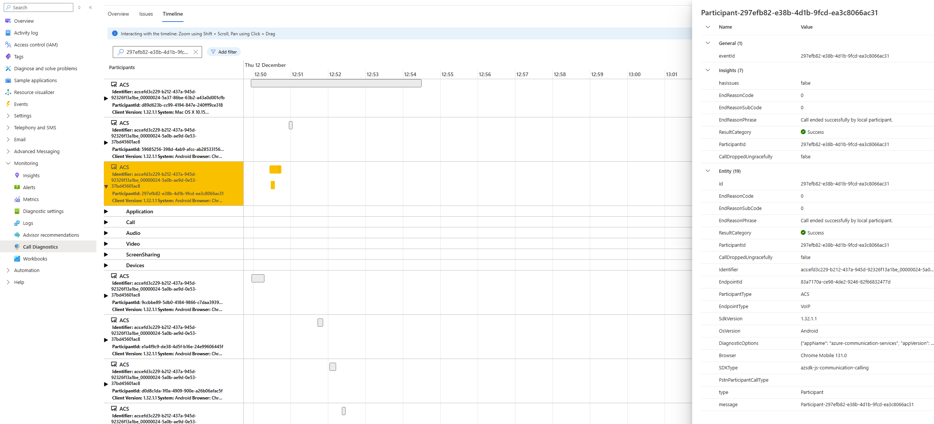Viewport: 934px width, 424px height.
Task: Expand the ScreenSharing timeline row
Action: (106, 255)
